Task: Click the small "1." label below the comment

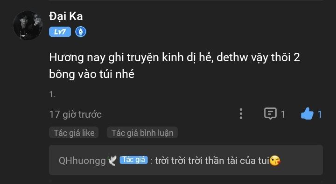Action: pyautogui.click(x=52, y=94)
